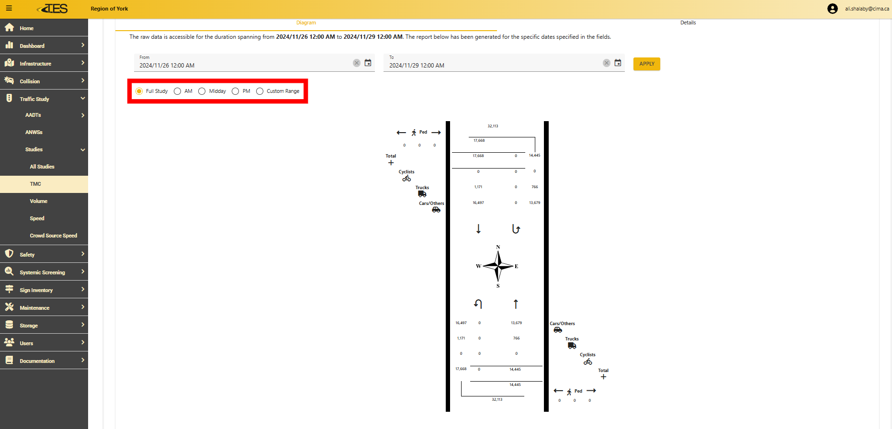Choose the Custom Range radio option
Screen dimensions: 892x429
[x=260, y=91]
